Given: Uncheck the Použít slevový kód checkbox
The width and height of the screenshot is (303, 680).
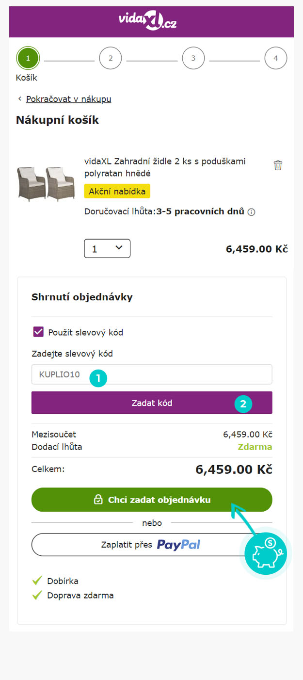Looking at the screenshot, I should [x=38, y=332].
